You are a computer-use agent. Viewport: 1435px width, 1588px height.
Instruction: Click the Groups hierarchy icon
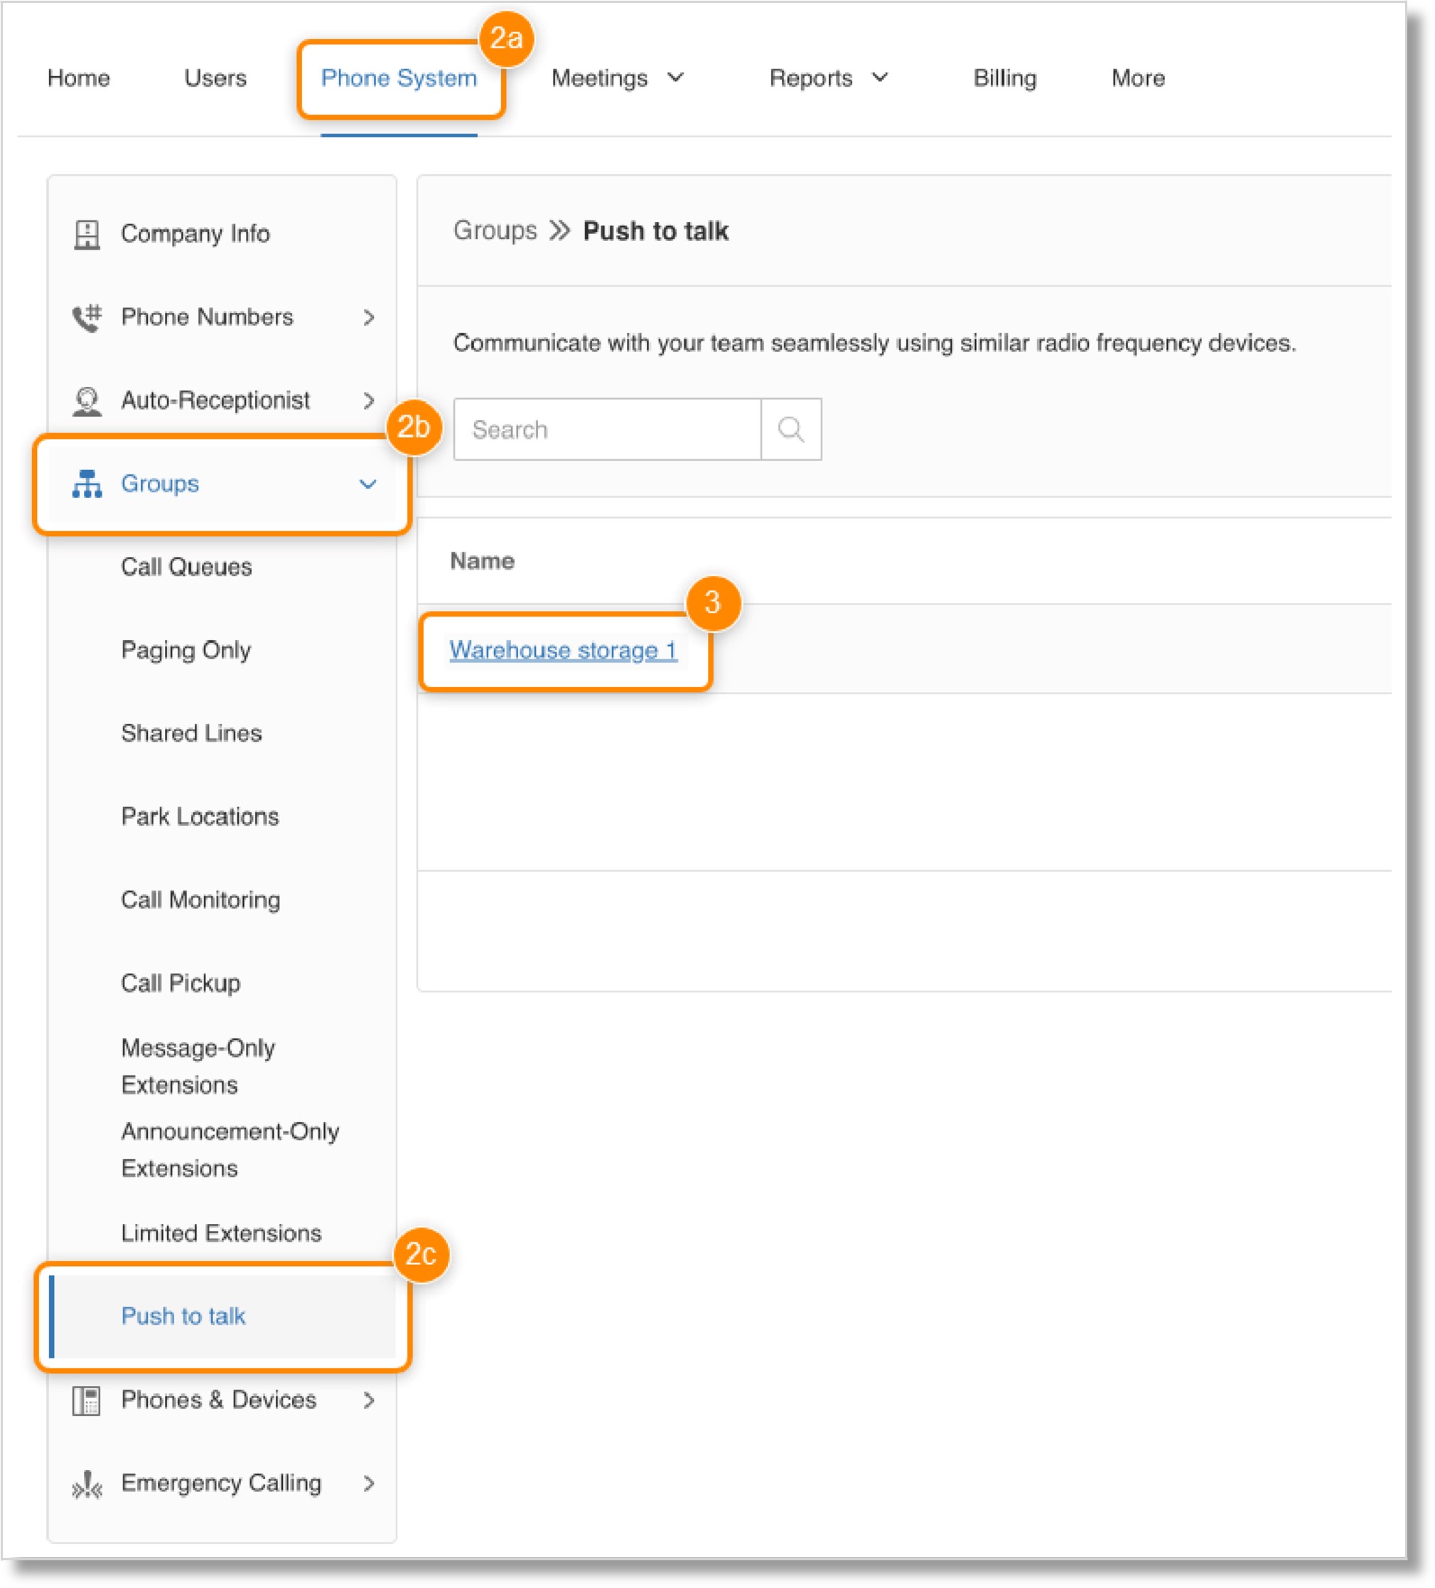[87, 484]
